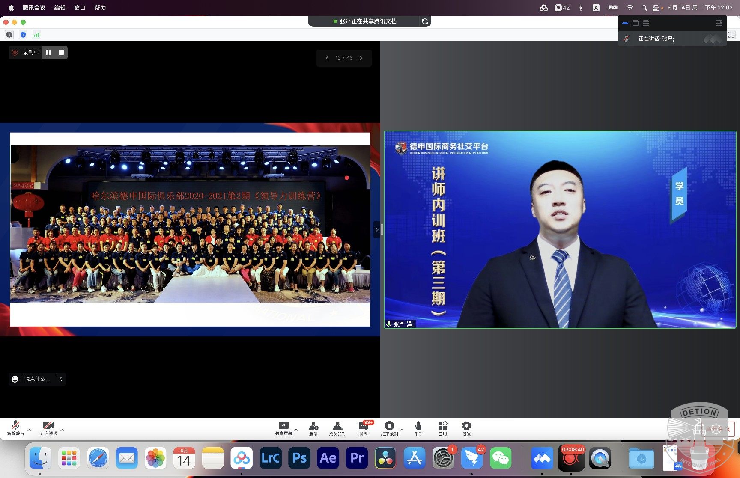Click the blue security shield icon
The height and width of the screenshot is (478, 740).
(23, 35)
